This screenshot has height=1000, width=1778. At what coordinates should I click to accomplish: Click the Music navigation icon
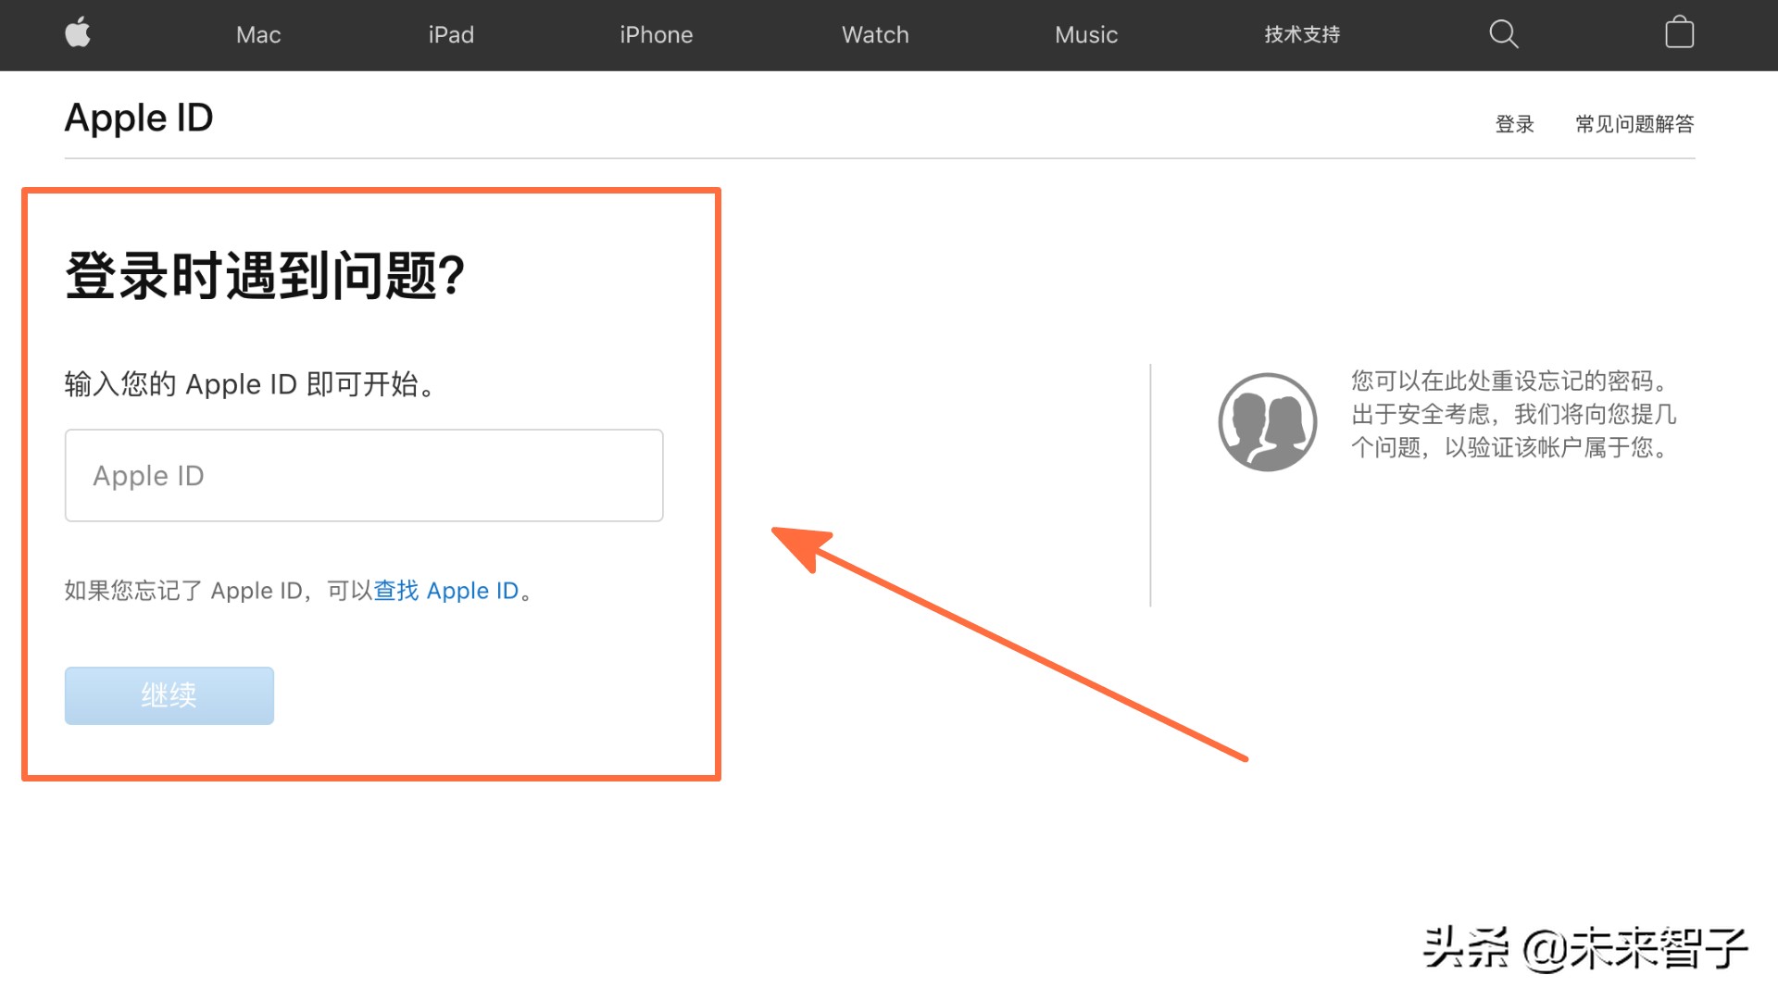pos(1085,34)
